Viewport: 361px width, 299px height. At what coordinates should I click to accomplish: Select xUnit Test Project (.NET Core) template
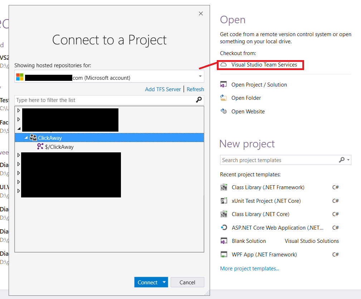point(266,201)
